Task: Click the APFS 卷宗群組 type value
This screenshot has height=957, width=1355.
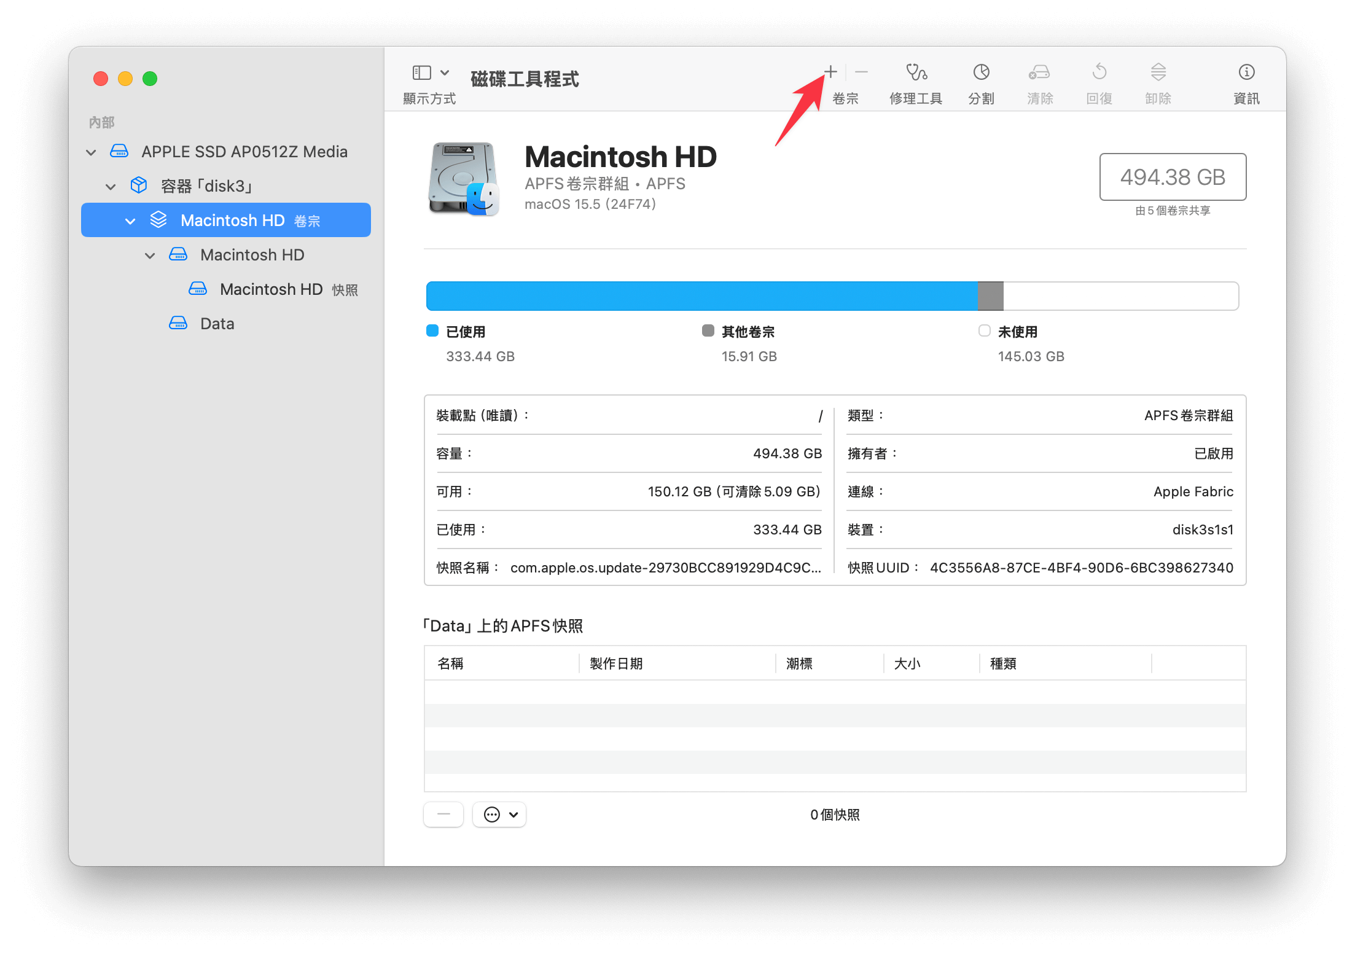Action: (1189, 415)
